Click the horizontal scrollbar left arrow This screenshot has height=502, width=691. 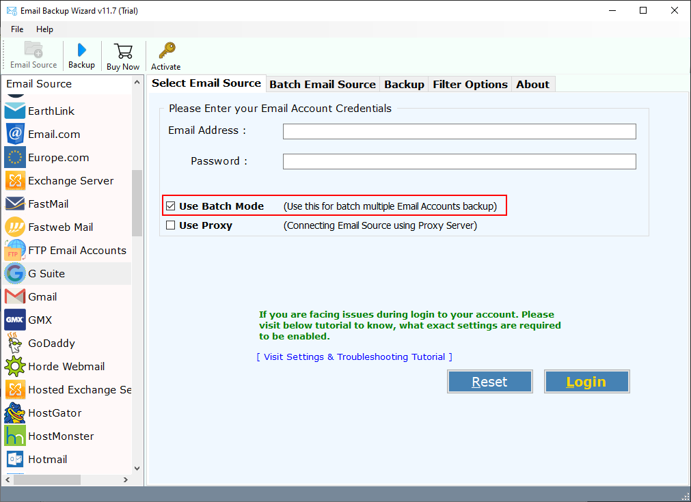coord(8,479)
